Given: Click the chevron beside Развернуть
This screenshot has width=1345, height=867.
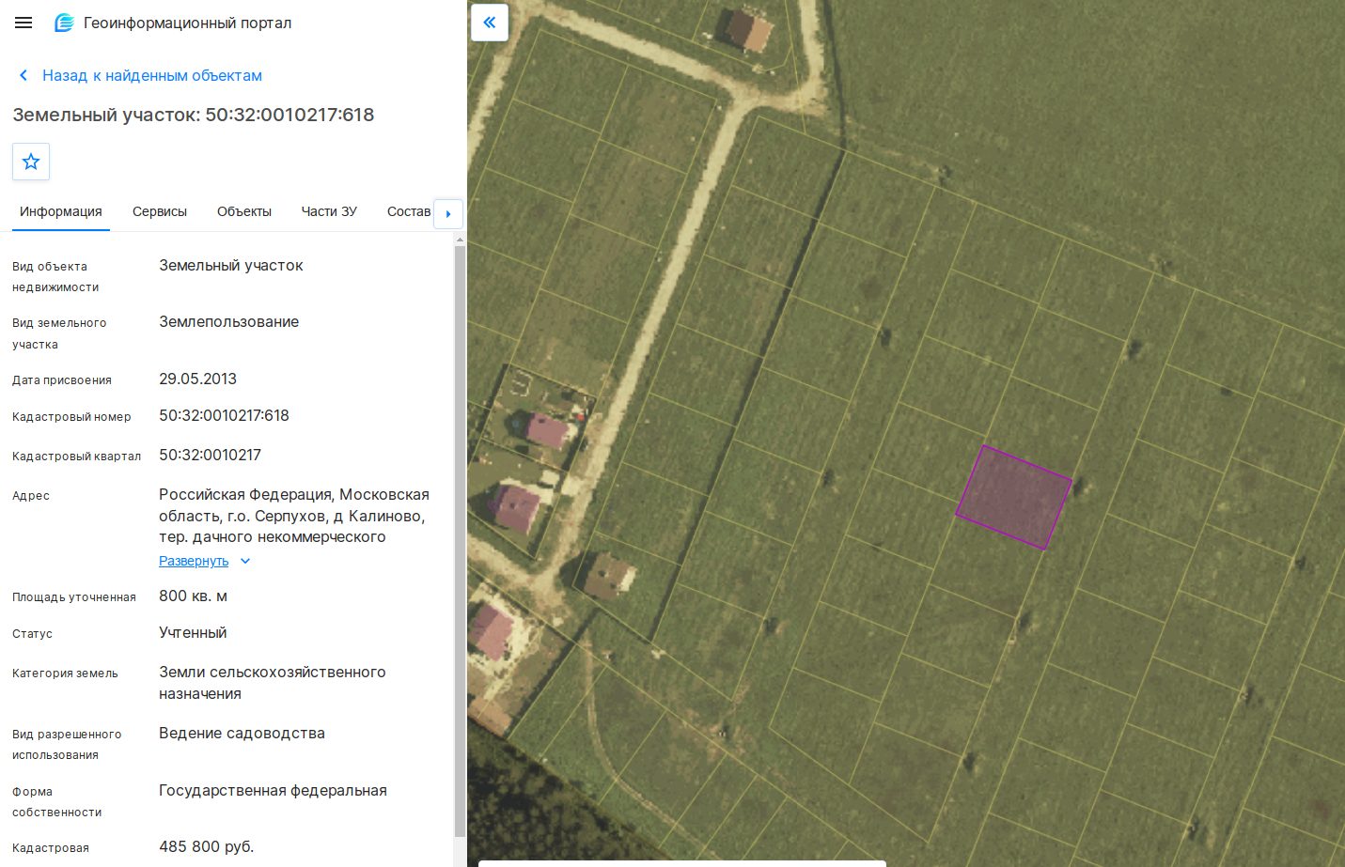Looking at the screenshot, I should point(245,561).
